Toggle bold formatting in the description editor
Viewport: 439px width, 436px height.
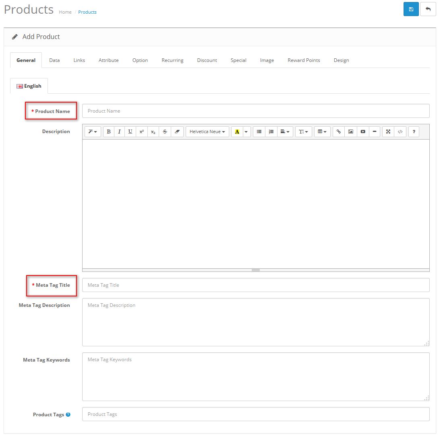click(108, 132)
